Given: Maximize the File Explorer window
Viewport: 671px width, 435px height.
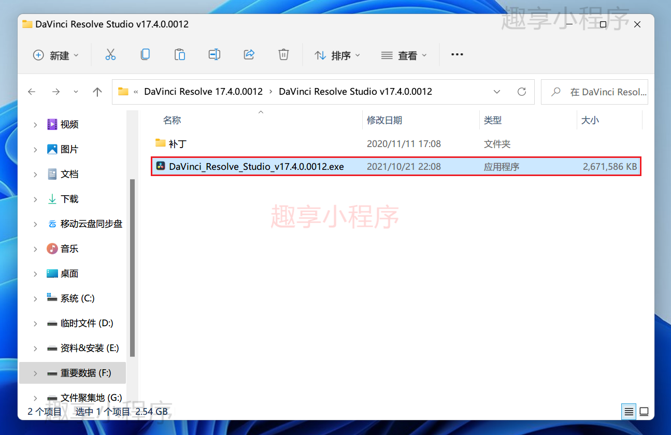Looking at the screenshot, I should [x=603, y=24].
